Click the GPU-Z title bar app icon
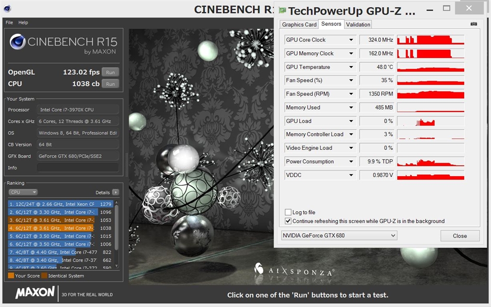This screenshot has height=307, width=491. pyautogui.click(x=282, y=11)
